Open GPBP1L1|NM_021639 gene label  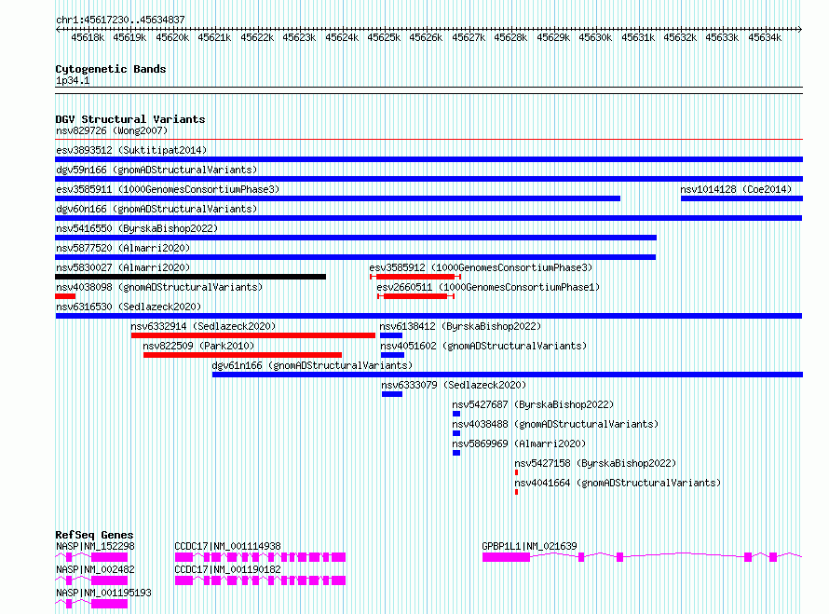[x=529, y=546]
